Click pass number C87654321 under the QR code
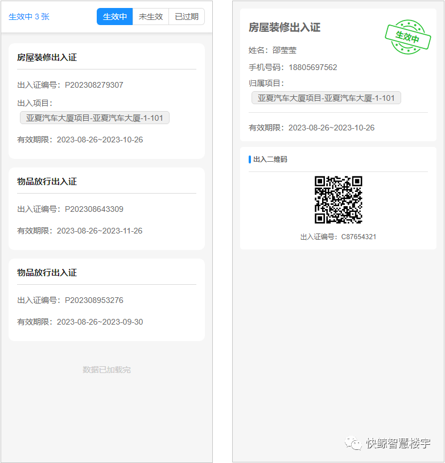 pos(359,237)
